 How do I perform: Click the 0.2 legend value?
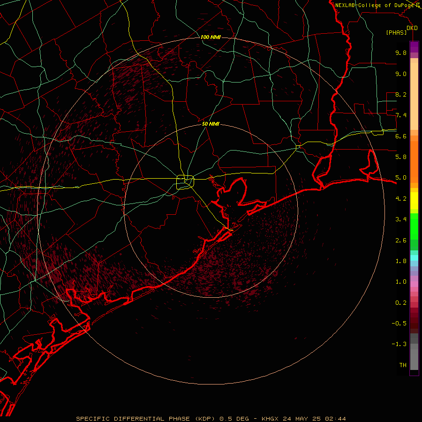pos(401,303)
